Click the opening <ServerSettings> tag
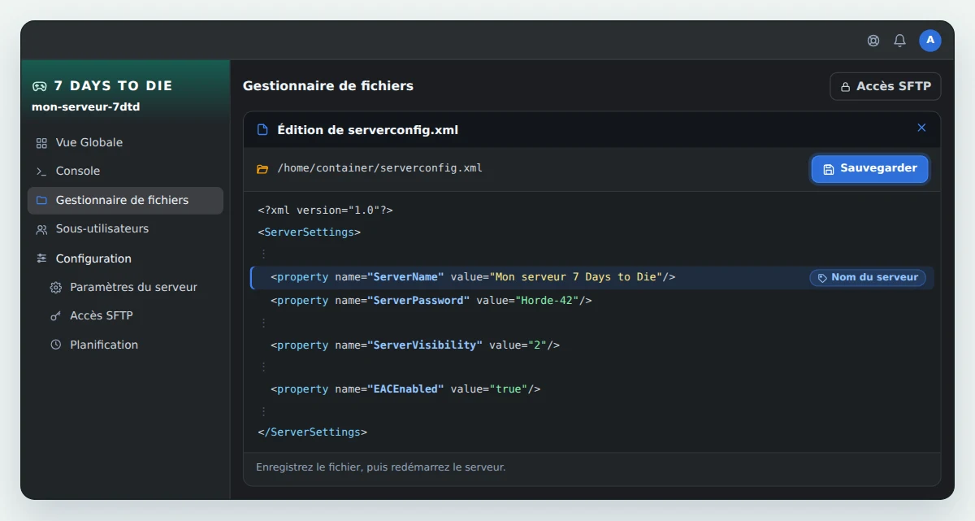Screen dimensions: 975x521 310,232
